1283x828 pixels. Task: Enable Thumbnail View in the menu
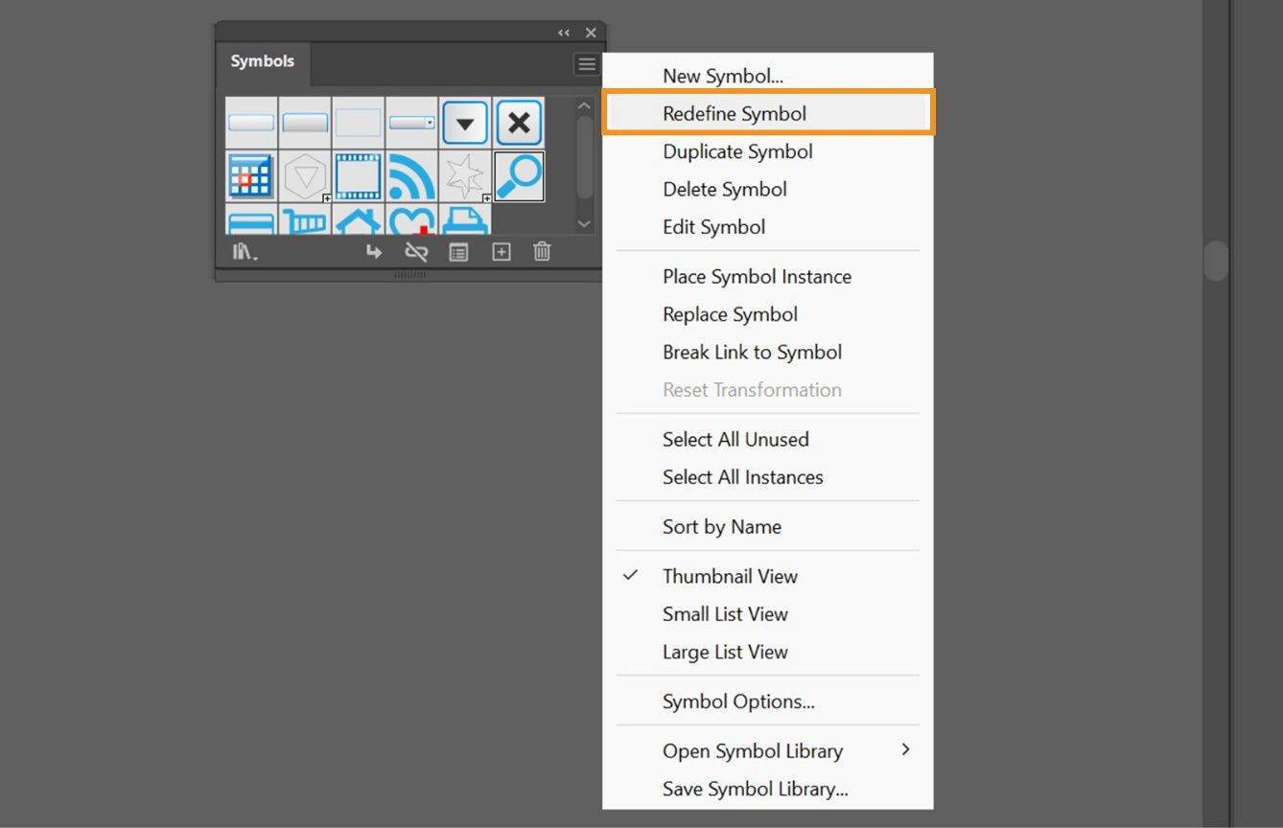pyautogui.click(x=730, y=576)
